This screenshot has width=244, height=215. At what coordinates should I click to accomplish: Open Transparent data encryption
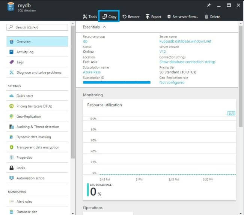coord(37,147)
